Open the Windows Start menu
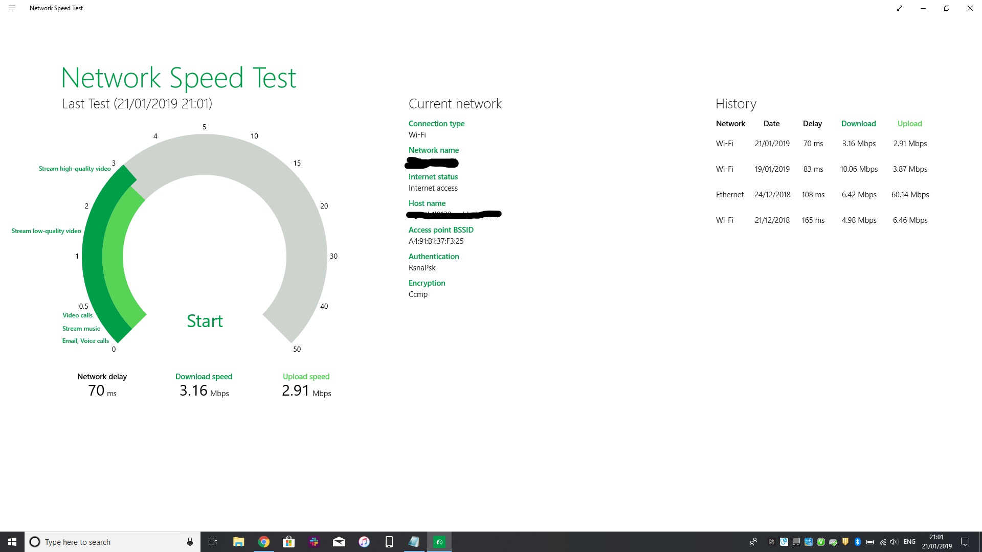982x552 pixels. (x=12, y=542)
